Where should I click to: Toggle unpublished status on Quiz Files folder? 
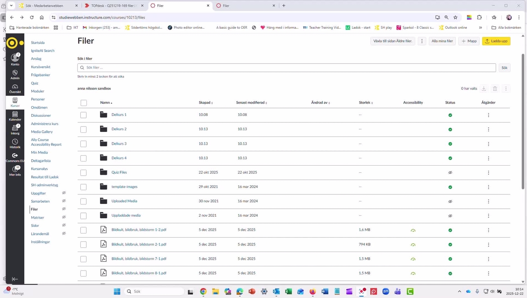coord(450,173)
